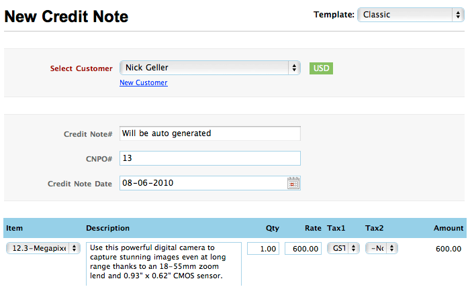Click the Rate field showing 600.00

click(x=303, y=249)
